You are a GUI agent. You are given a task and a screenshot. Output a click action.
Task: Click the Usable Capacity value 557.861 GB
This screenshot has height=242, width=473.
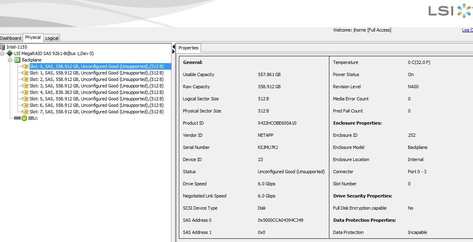coord(269,74)
